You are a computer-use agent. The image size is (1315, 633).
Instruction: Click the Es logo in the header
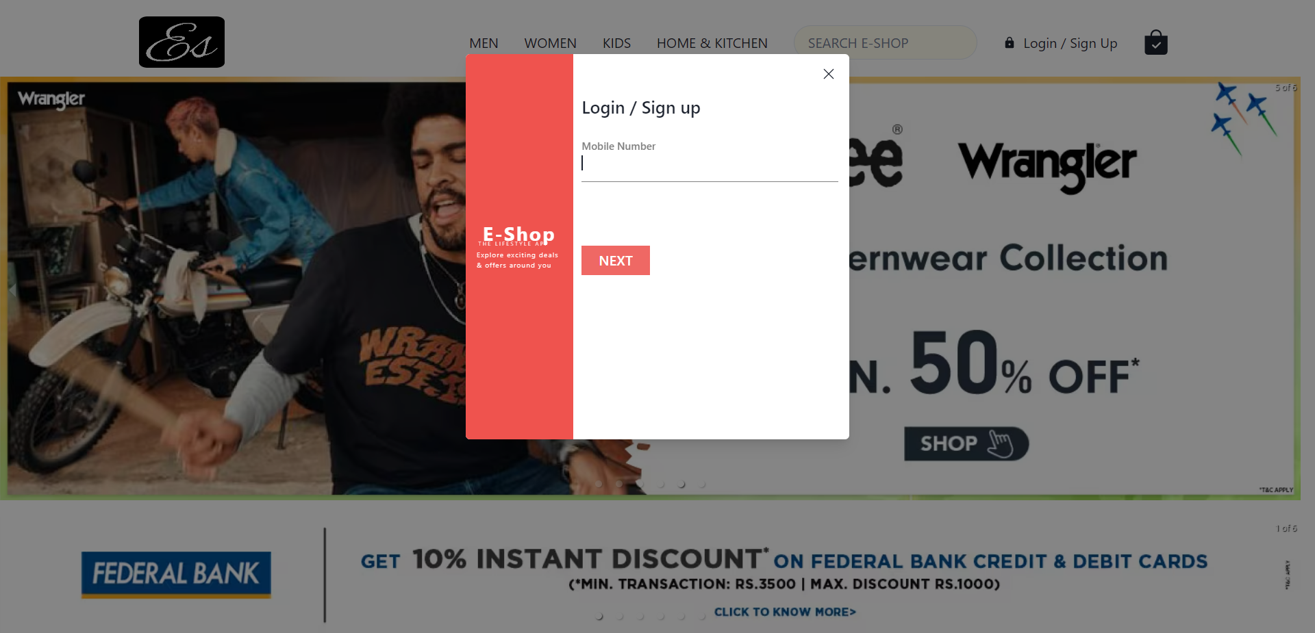(181, 42)
